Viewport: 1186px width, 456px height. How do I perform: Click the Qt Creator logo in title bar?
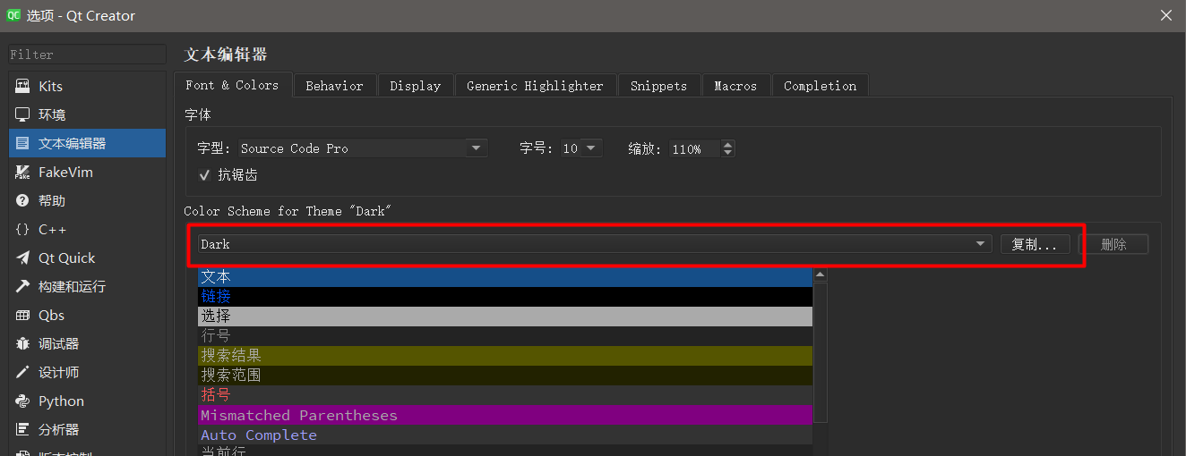(x=13, y=15)
